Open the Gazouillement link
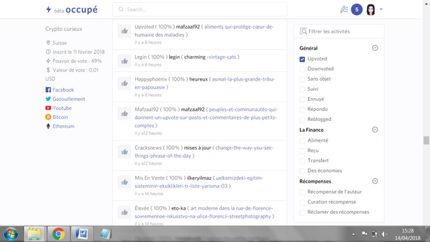The width and height of the screenshot is (430, 242). pyautogui.click(x=69, y=99)
